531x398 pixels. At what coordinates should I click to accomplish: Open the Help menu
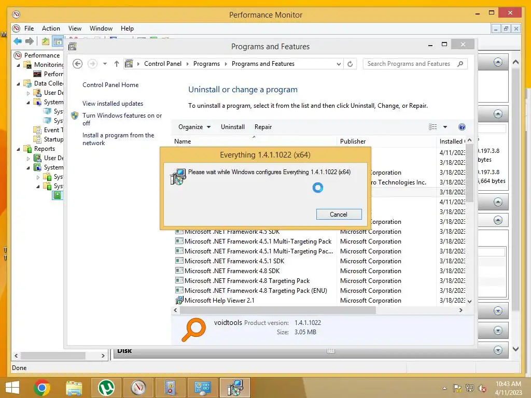(127, 29)
